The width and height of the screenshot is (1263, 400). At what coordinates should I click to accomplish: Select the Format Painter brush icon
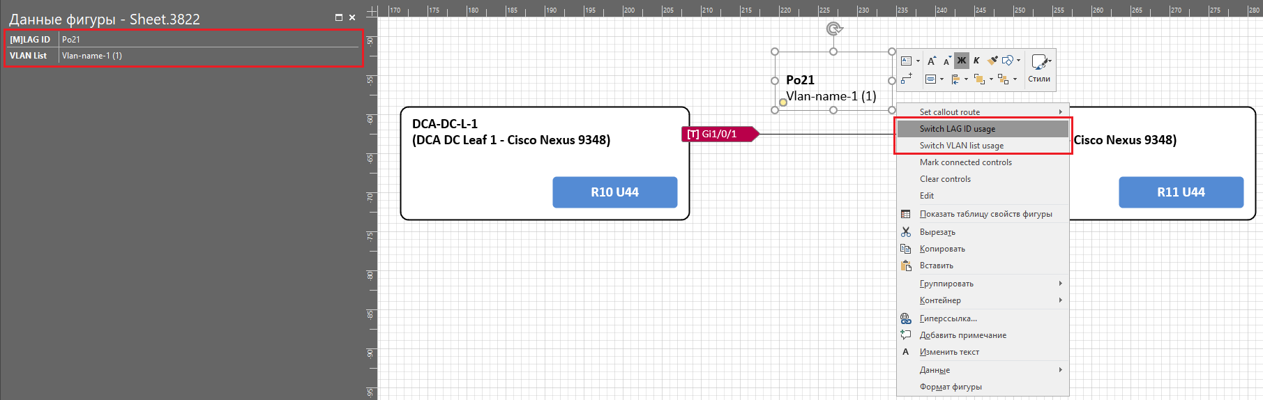992,61
